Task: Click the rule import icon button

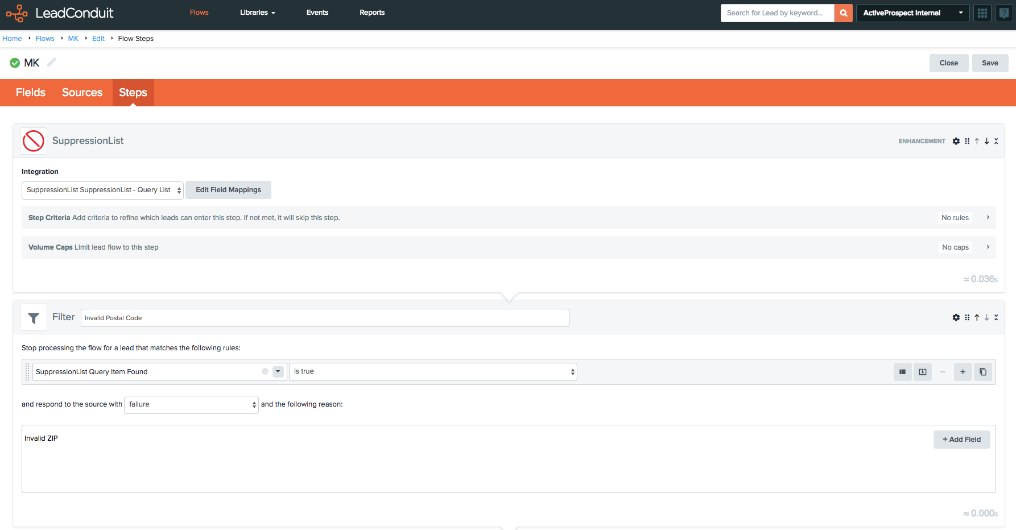Action: [x=923, y=372]
